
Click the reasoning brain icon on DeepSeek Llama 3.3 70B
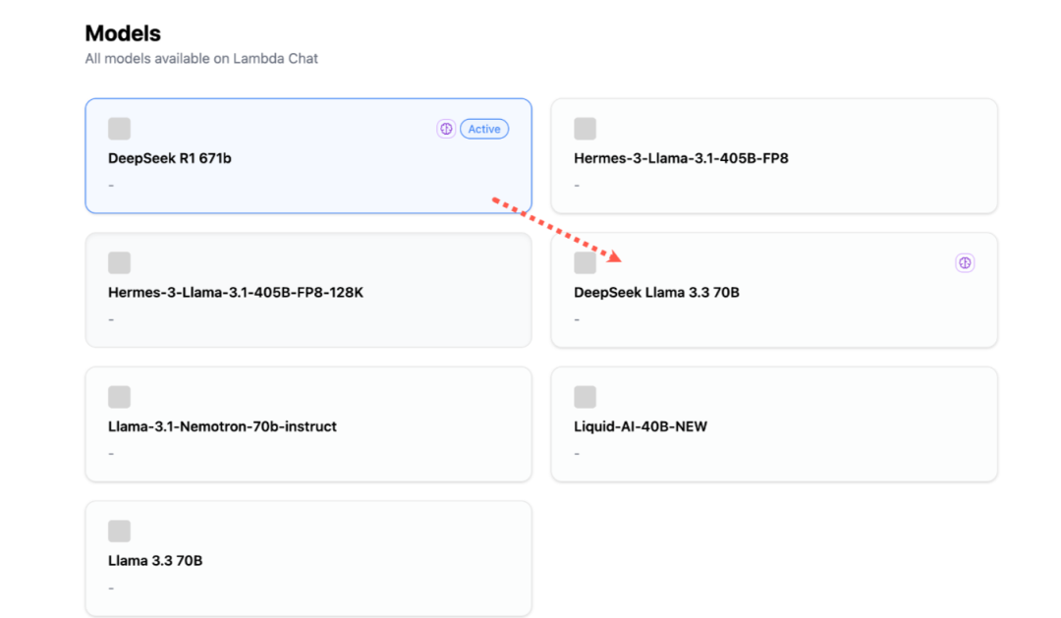(x=965, y=262)
